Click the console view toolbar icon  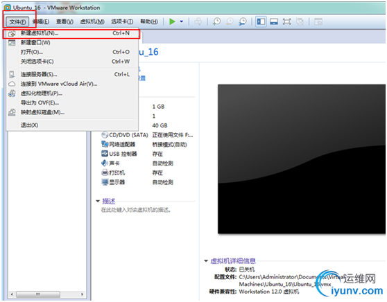click(x=318, y=21)
